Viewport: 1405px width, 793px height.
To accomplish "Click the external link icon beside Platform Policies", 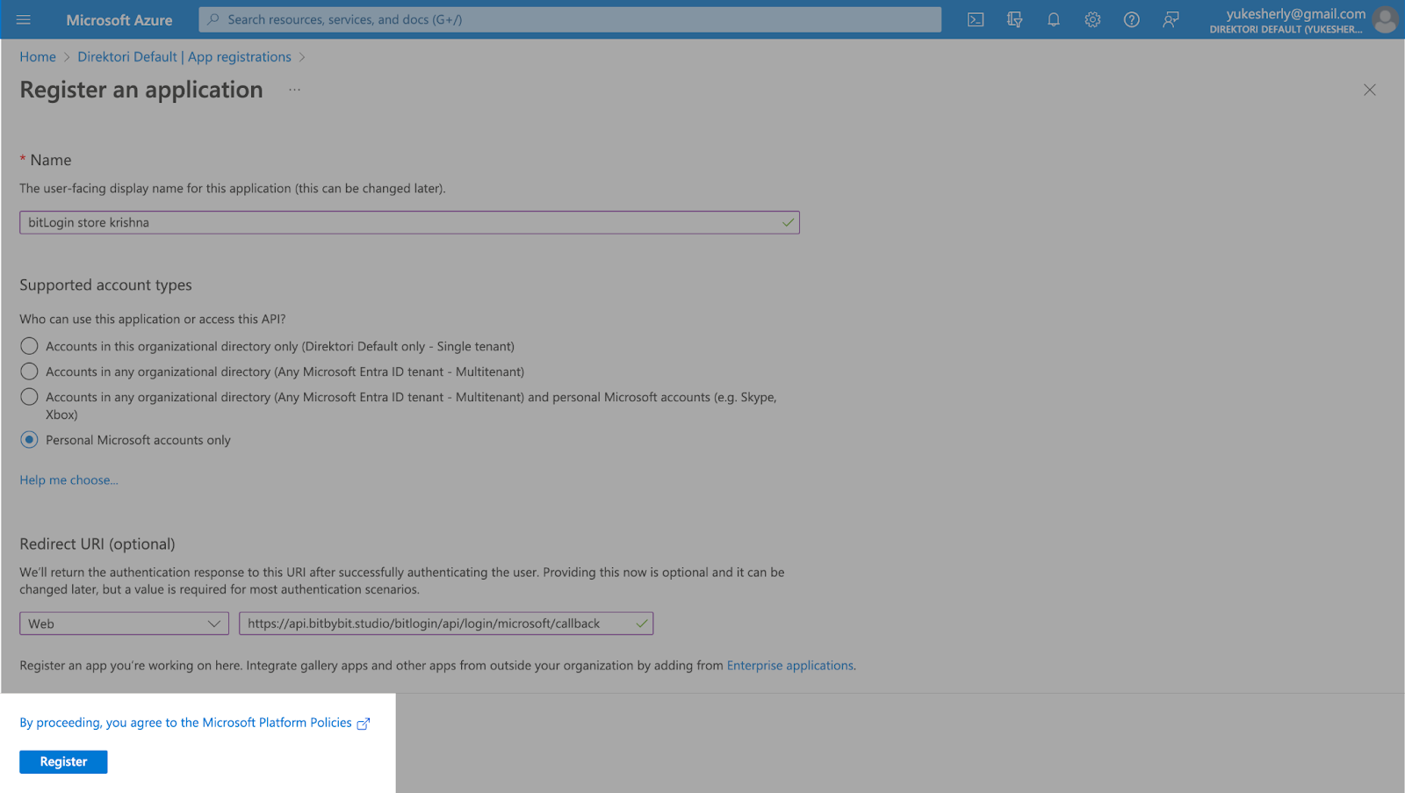I will tap(364, 724).
